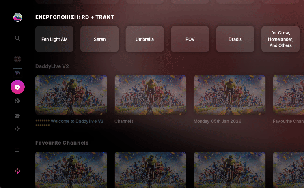Image resolution: width=304 pixels, height=188 pixels.
Task: Open the puzzle-piece add-ons icon
Action: (x=17, y=115)
